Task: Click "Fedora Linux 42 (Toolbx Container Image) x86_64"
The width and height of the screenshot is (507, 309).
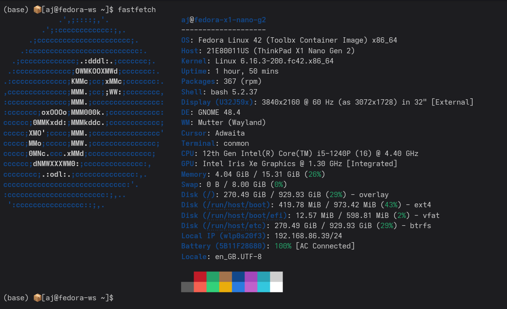Action: pyautogui.click(x=297, y=40)
